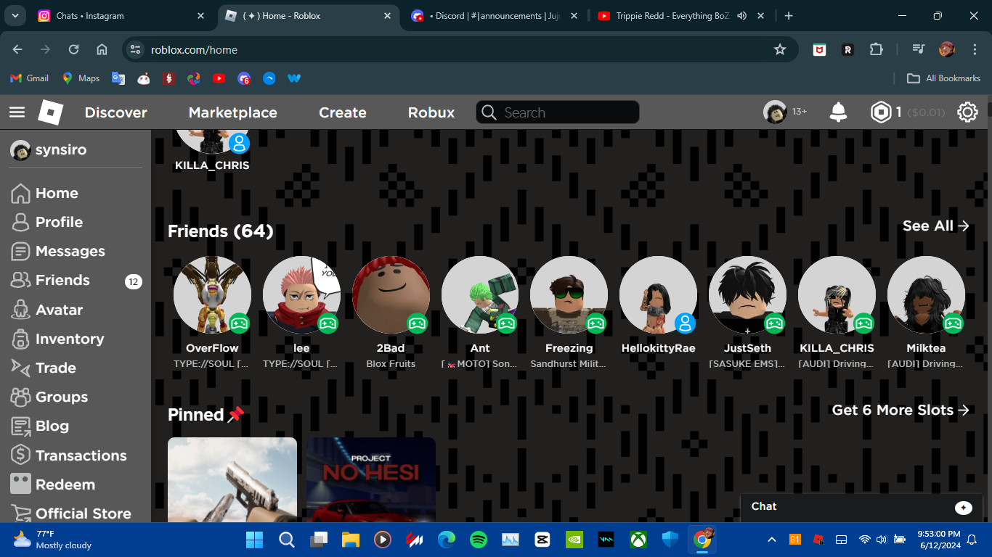Switch to the Trippie Redd YouTube tab
The height and width of the screenshot is (557, 992).
point(681,15)
